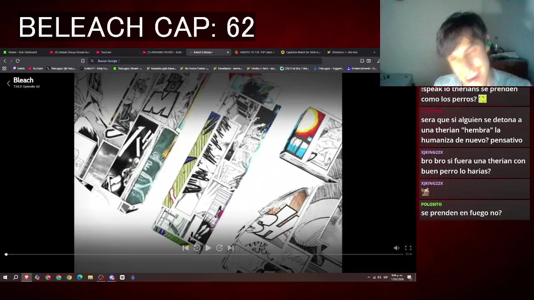The width and height of the screenshot is (534, 300).
Task: Click the Bleach title heading
Action: tap(23, 80)
